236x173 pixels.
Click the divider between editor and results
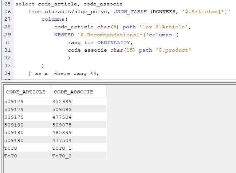[x=118, y=81]
